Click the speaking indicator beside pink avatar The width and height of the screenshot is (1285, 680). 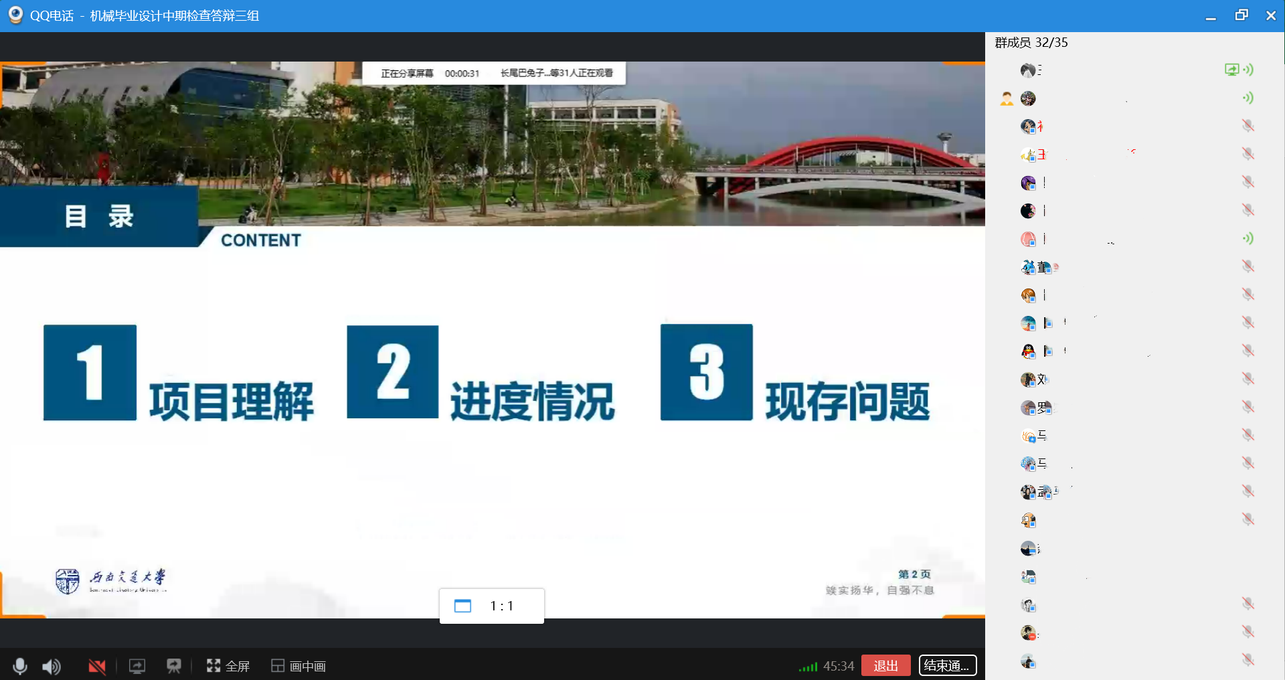(1248, 238)
